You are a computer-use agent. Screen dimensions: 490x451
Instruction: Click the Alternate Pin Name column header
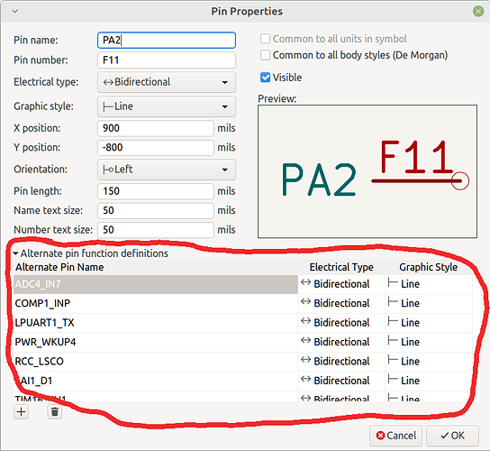coord(59,267)
